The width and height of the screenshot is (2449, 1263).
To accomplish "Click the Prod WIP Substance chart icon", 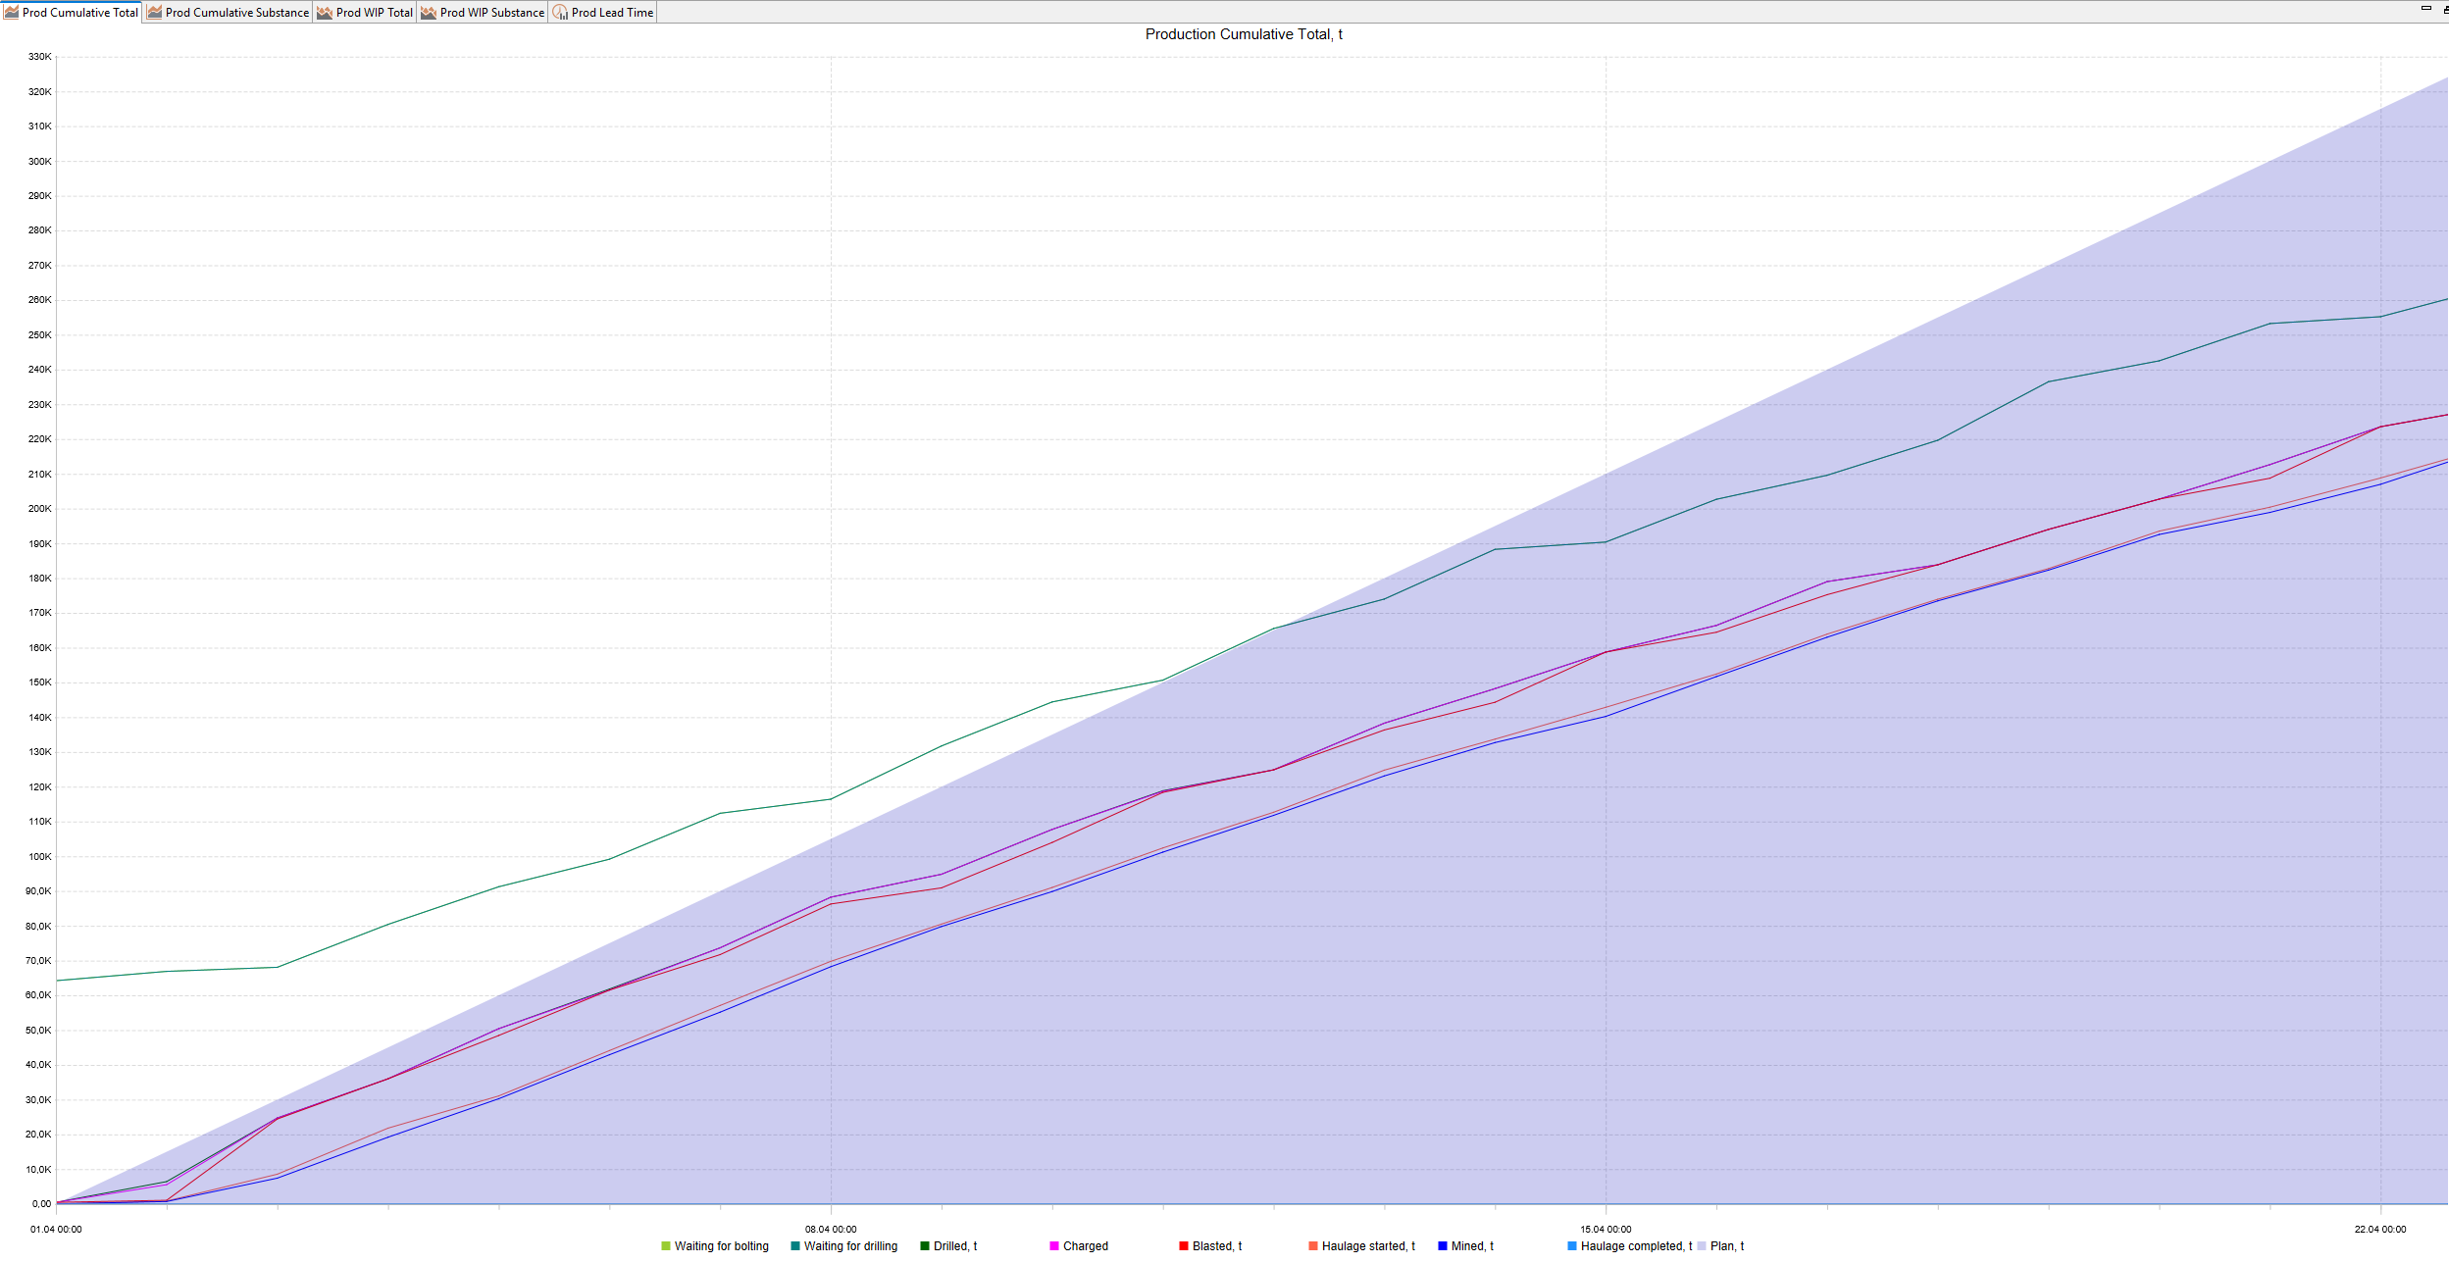I will (429, 13).
